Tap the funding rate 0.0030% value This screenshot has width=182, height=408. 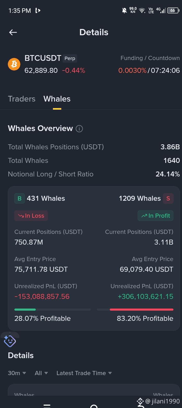click(132, 70)
